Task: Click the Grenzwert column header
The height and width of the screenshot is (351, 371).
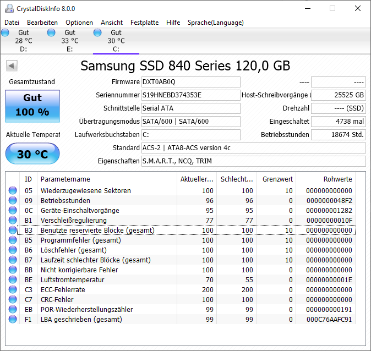Action: tap(276, 179)
